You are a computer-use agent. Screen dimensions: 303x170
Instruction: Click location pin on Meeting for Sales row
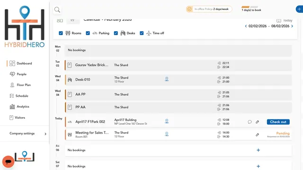[167, 134]
